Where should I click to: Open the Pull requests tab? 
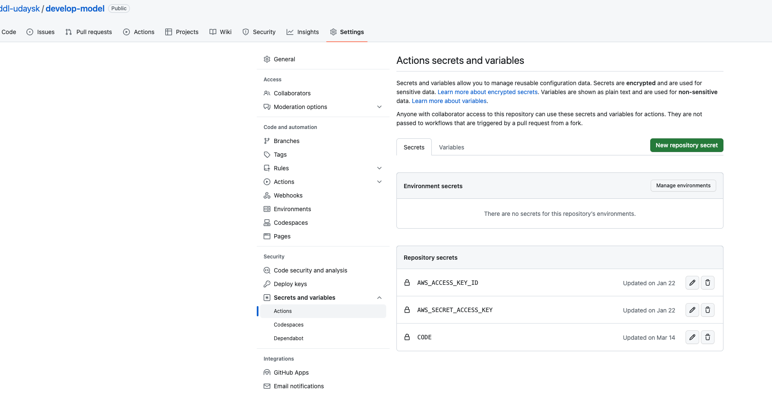[x=88, y=32]
